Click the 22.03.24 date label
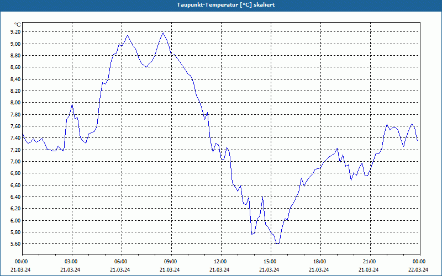The image size is (442, 276). coord(418,270)
